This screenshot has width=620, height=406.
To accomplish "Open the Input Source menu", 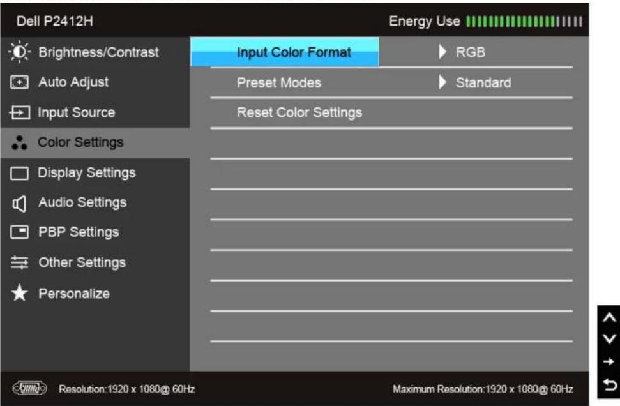I will point(95,112).
